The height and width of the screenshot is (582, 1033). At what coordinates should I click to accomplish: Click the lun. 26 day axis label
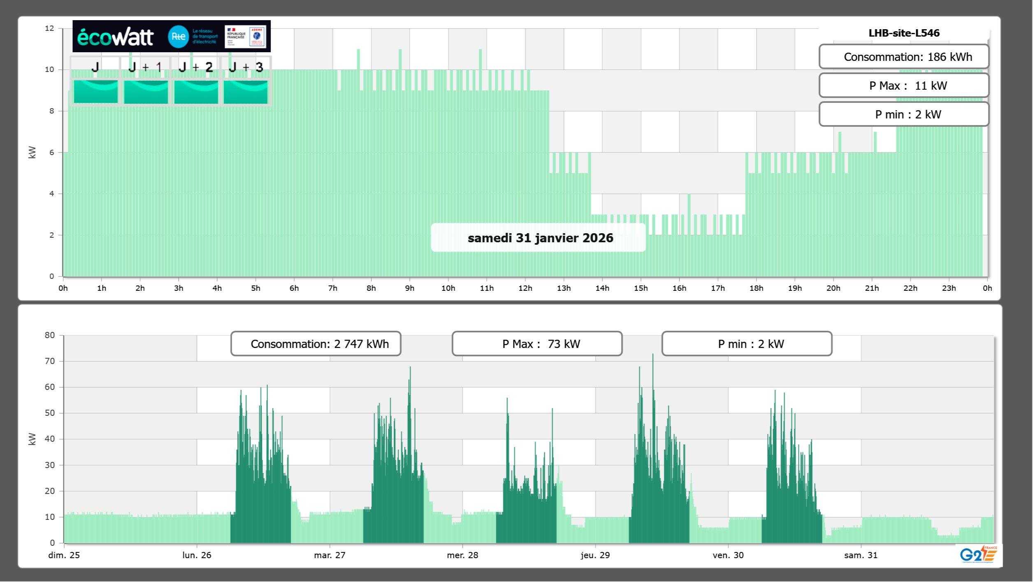pos(197,555)
